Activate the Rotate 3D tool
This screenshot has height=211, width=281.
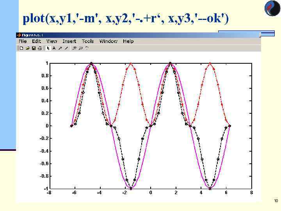[87, 48]
